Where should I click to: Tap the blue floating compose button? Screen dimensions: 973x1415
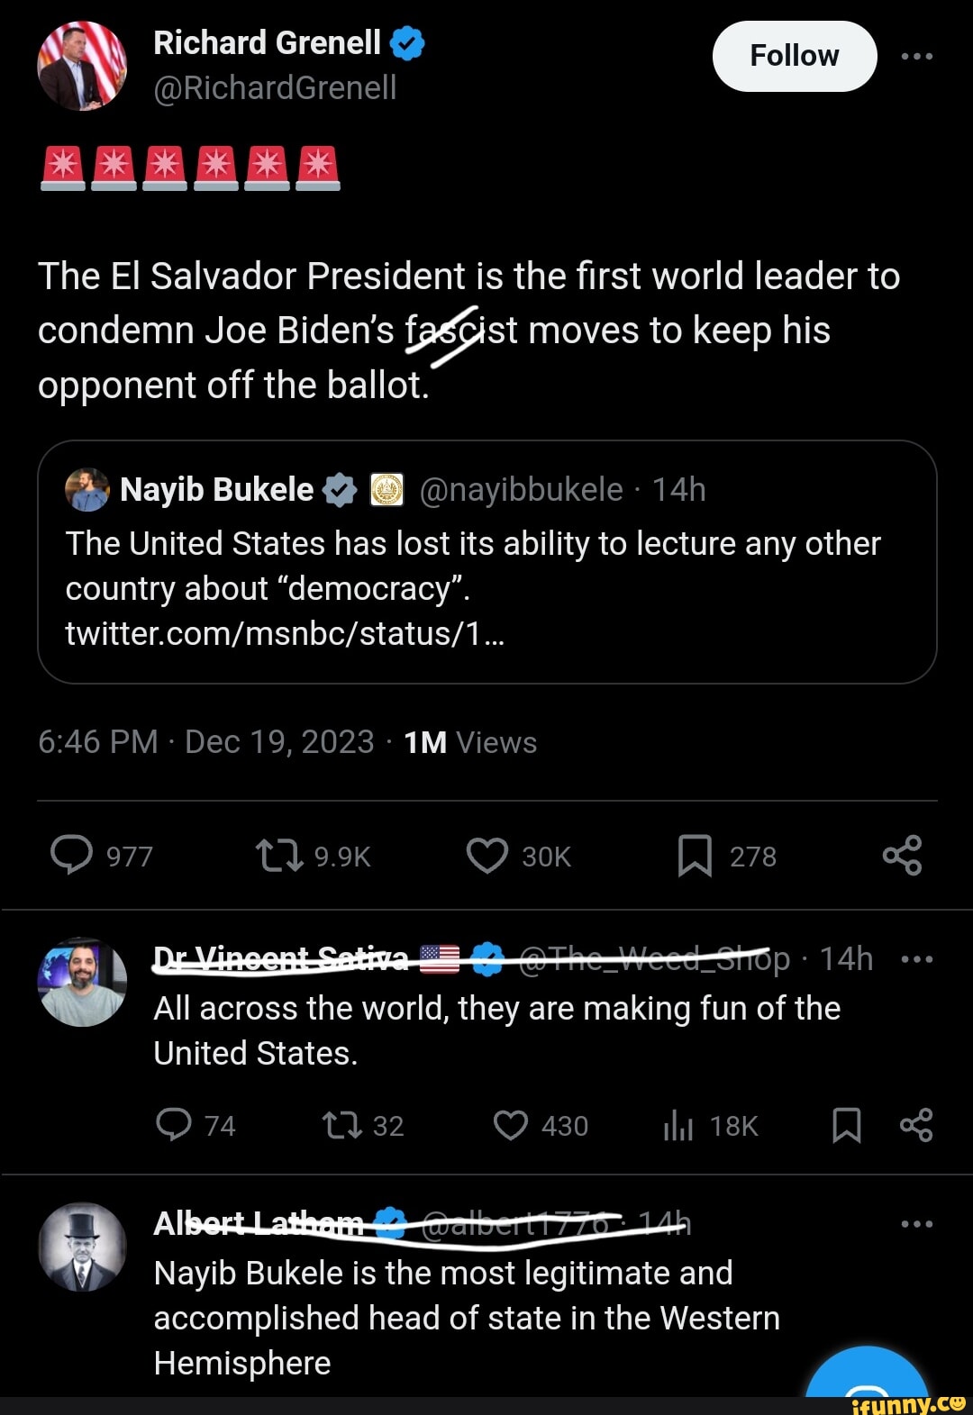coord(867,1378)
